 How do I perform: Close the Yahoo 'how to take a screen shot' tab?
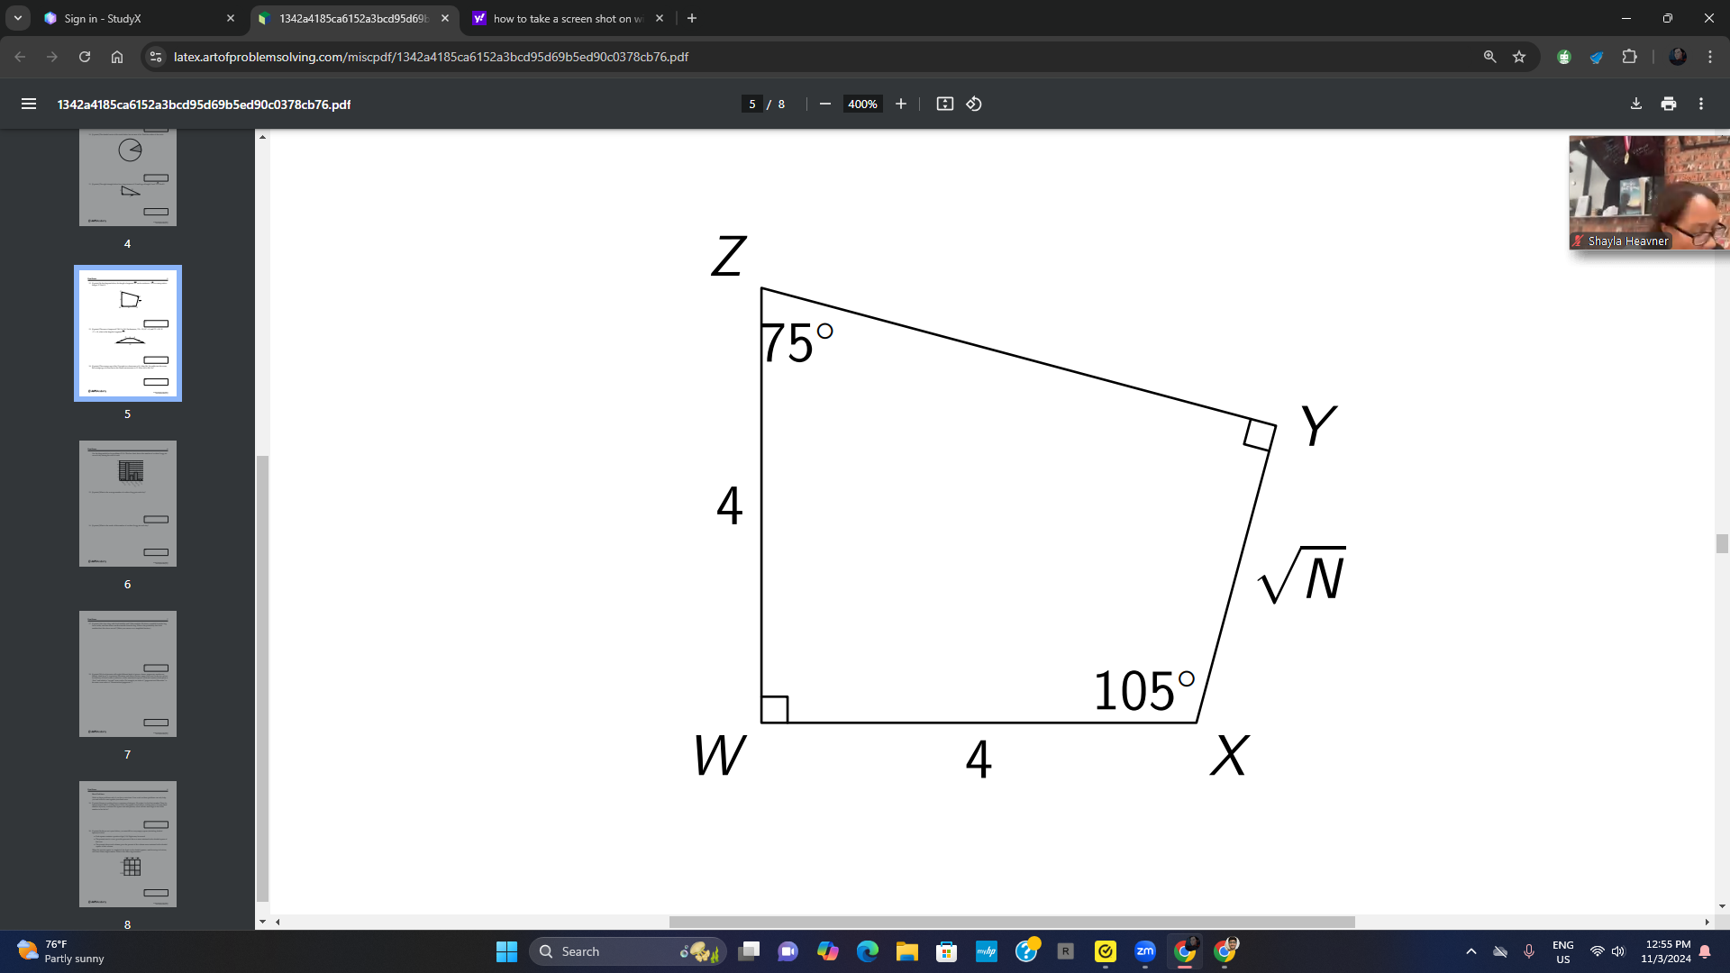coord(660,18)
